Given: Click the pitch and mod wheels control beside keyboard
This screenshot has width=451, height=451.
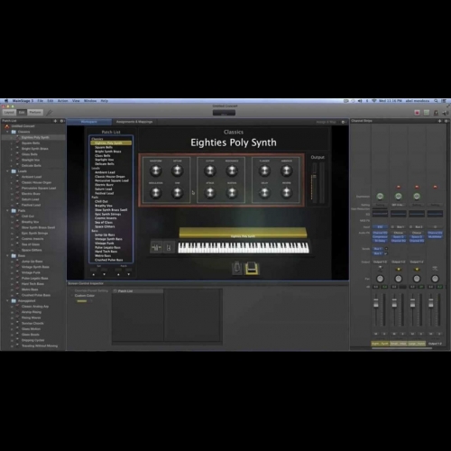Looking at the screenshot, I should (156, 247).
